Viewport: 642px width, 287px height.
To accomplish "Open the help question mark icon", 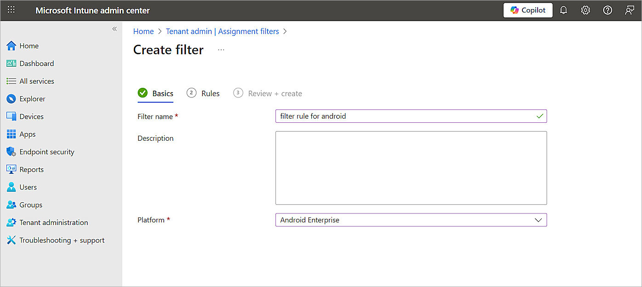I will coord(608,10).
